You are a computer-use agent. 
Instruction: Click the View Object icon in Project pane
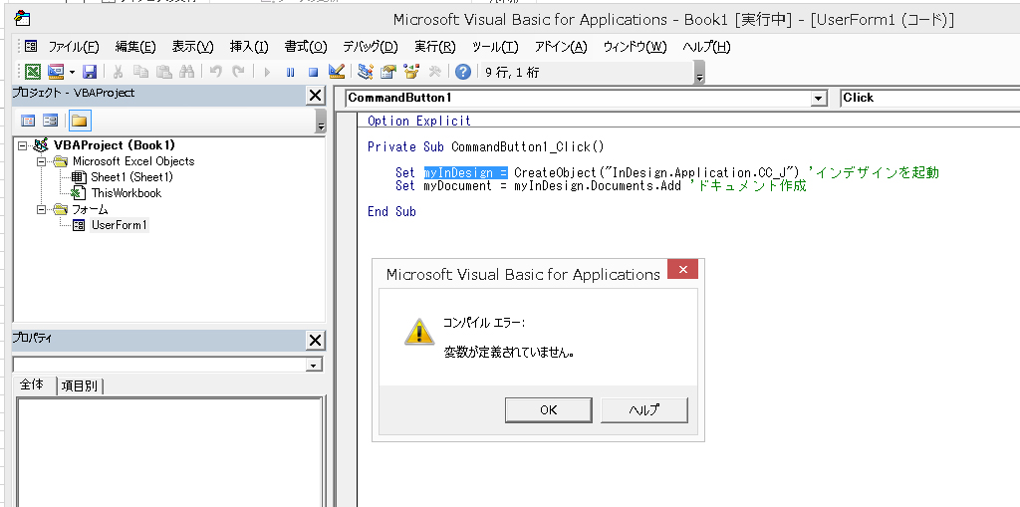pos(50,121)
